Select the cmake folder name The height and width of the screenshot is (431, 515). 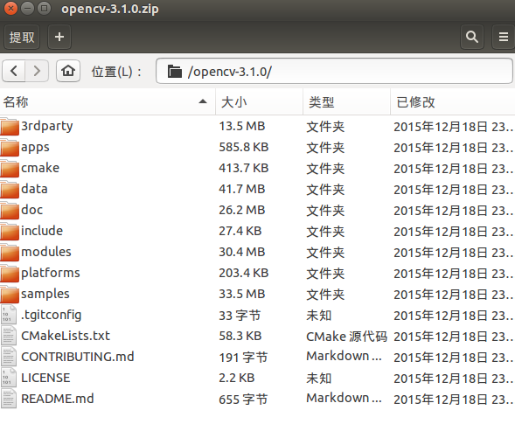pos(40,168)
